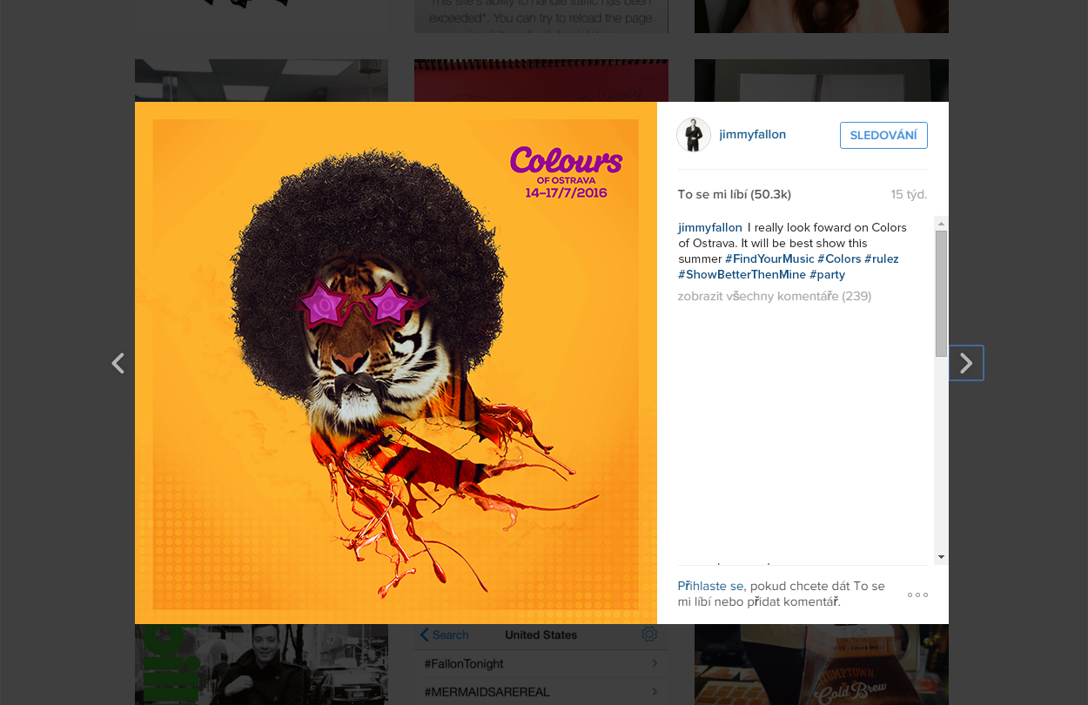
Task: Open the settings gear in the United States thumbnail
Action: click(649, 634)
